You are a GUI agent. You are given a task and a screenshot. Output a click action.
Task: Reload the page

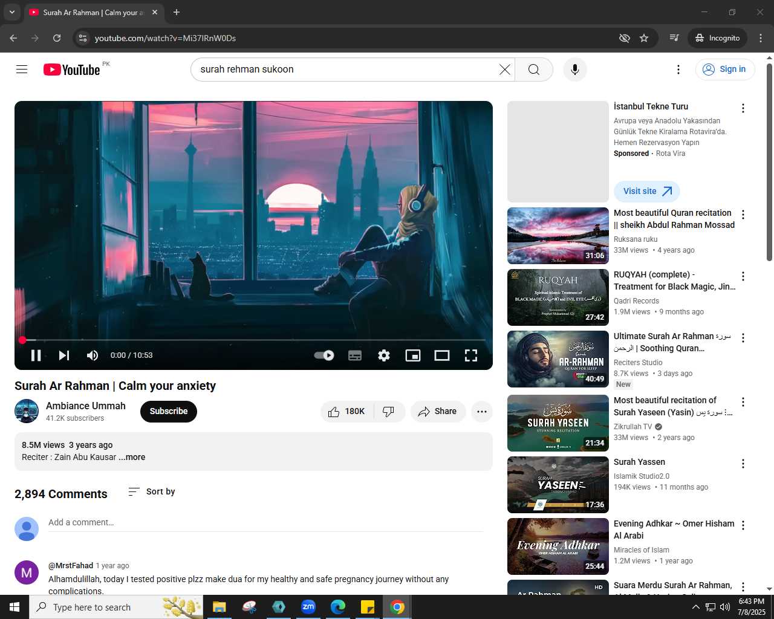(57, 38)
